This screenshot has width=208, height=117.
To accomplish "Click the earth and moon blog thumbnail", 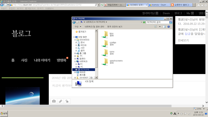I will click(x=23, y=96).
